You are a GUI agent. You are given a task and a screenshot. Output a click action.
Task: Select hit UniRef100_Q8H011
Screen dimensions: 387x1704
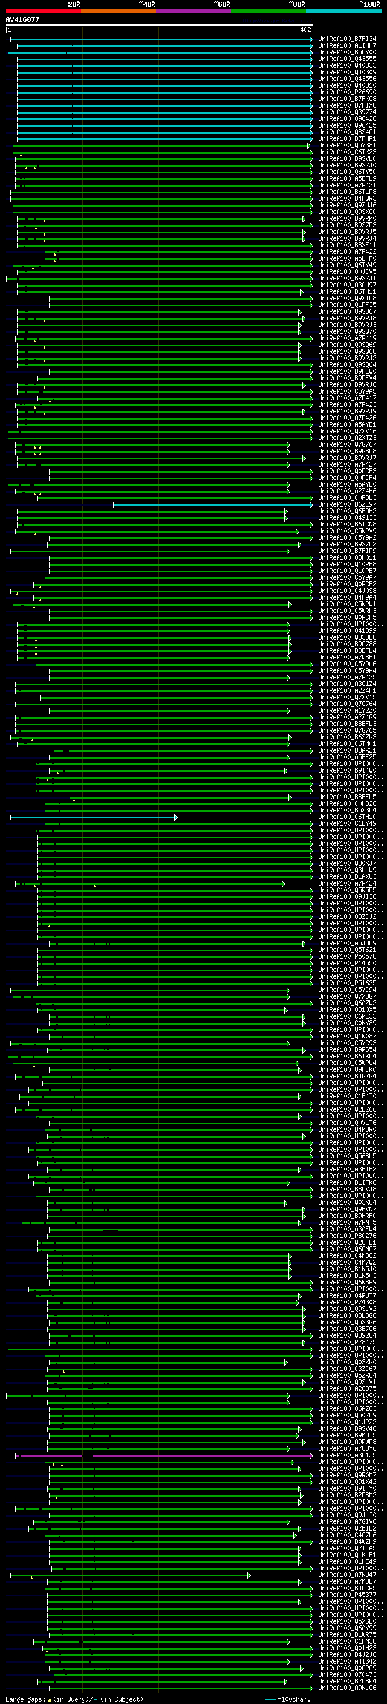pos(346,558)
